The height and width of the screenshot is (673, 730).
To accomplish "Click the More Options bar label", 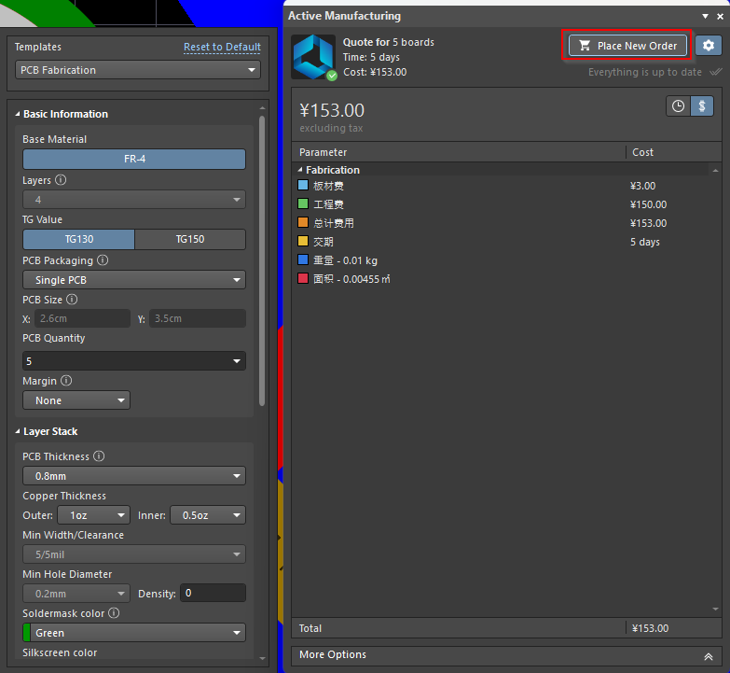I will pos(333,654).
